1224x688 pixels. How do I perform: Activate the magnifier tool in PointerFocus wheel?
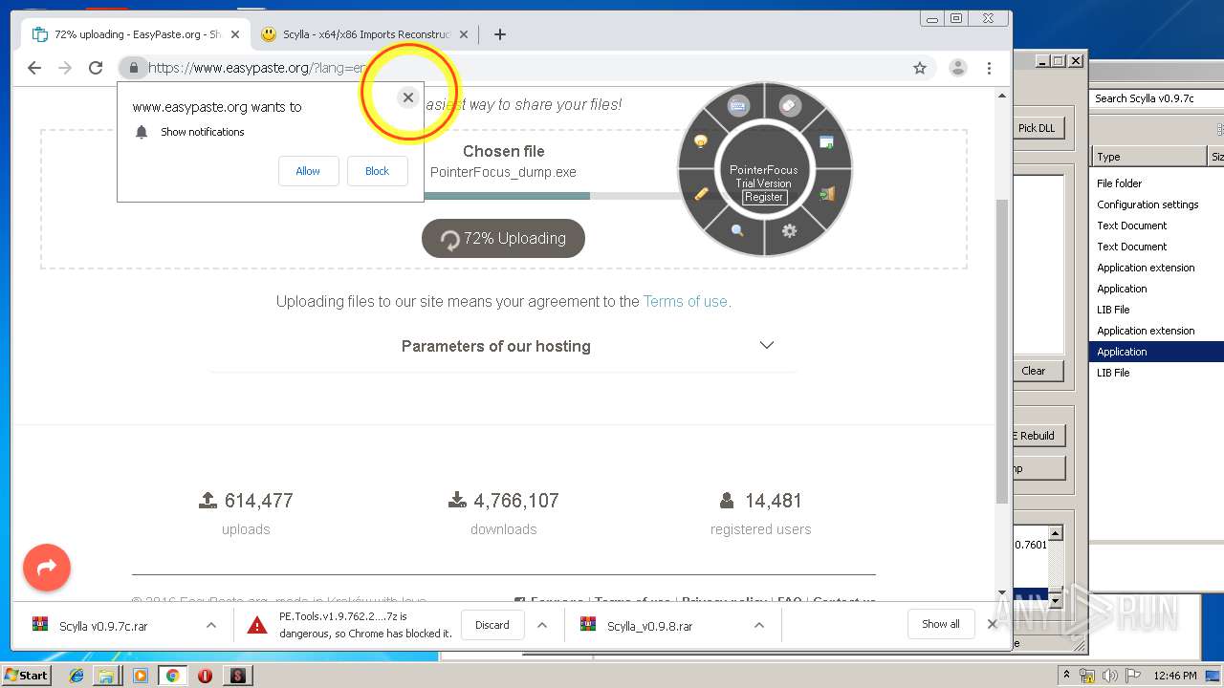[737, 230]
